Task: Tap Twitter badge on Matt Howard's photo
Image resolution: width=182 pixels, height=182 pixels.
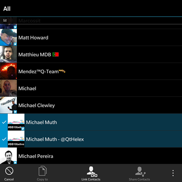Action: (15, 44)
